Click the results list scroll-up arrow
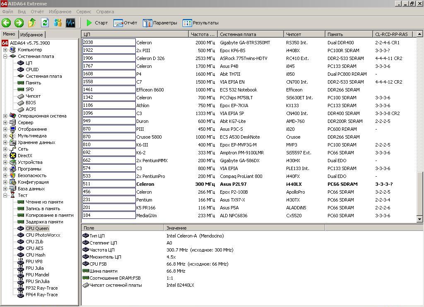The width and height of the screenshot is (424, 307). click(419, 34)
